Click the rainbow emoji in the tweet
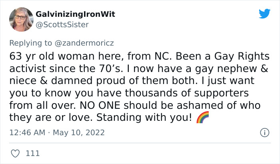 pyautogui.click(x=203, y=118)
